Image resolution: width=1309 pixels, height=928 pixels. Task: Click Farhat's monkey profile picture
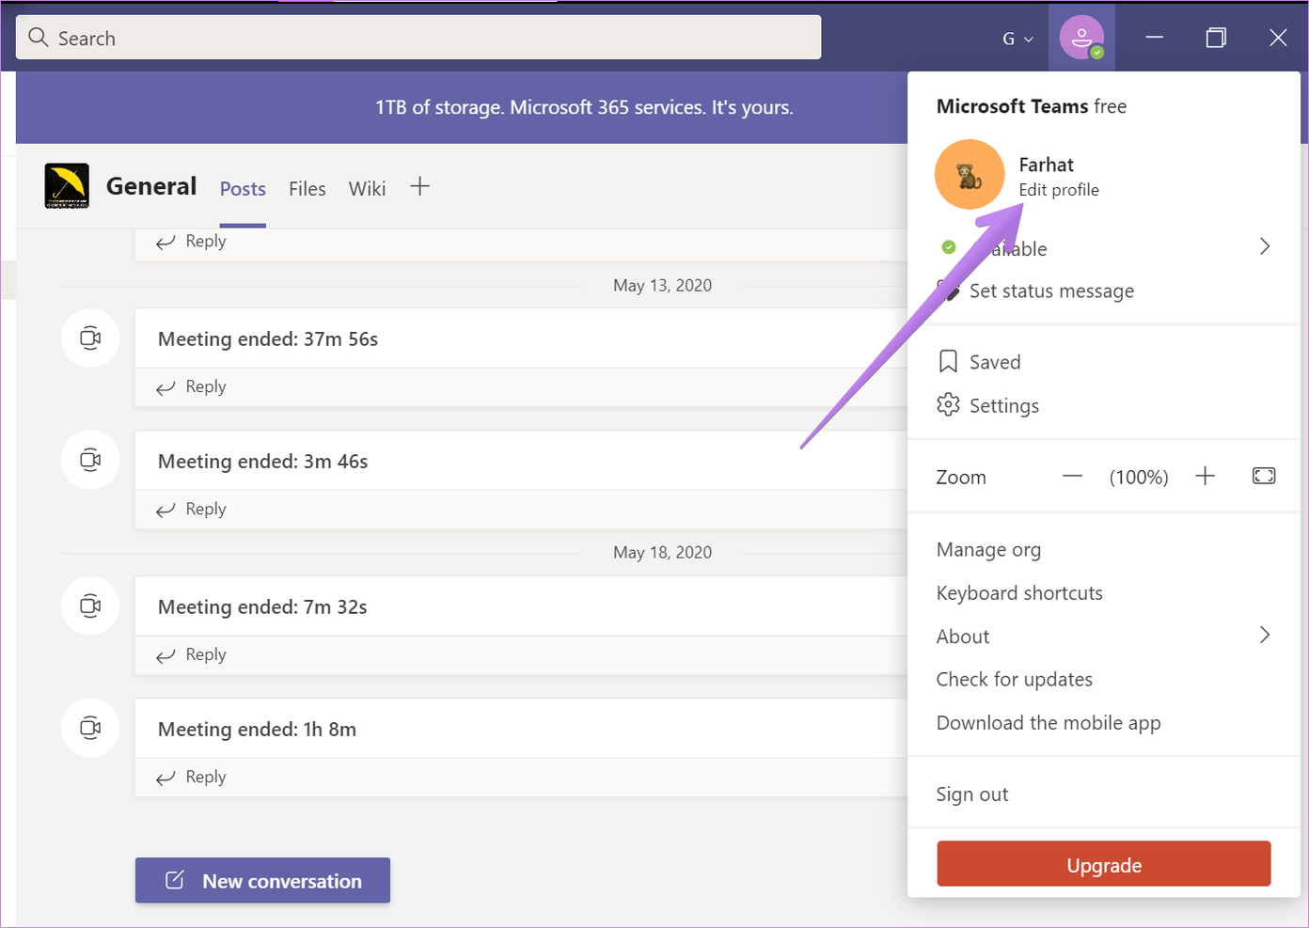[970, 175]
